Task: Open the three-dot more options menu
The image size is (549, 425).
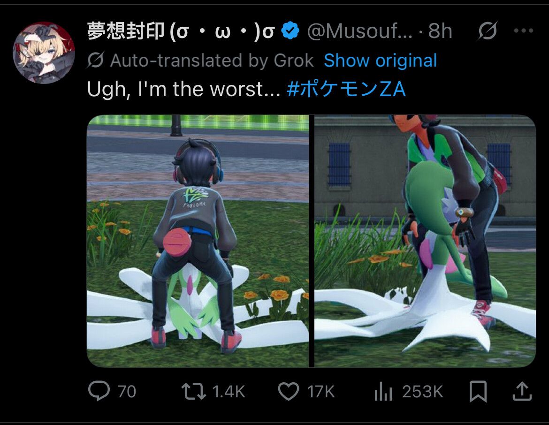Action: coord(524,31)
